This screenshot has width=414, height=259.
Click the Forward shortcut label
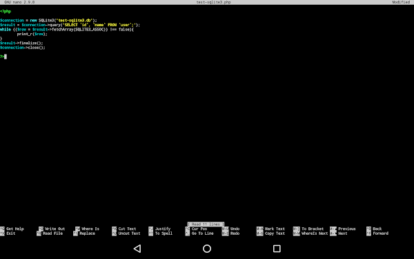pyautogui.click(x=380, y=233)
